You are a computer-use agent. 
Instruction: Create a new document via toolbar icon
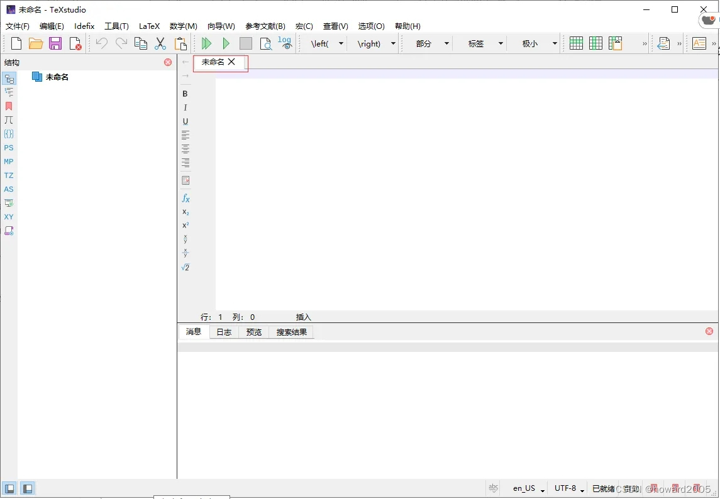[x=16, y=43]
